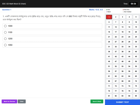Go to question 31
Image resolution: width=140 pixels, height=105 pixels.
pos(109,47)
